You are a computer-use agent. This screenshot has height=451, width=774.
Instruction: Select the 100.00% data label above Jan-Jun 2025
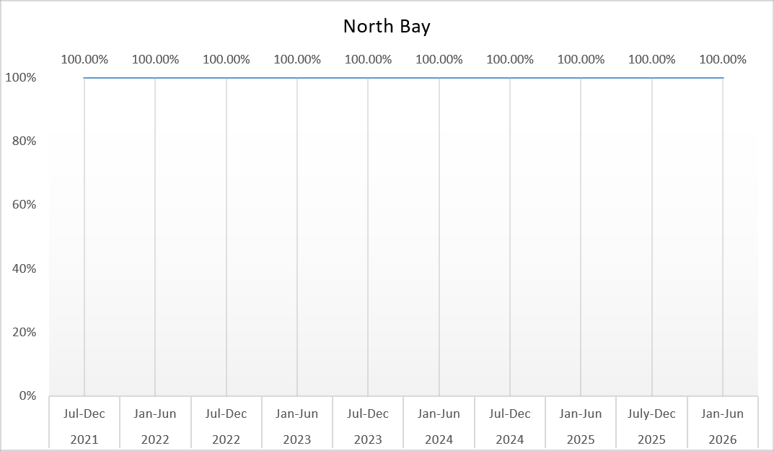click(x=581, y=60)
